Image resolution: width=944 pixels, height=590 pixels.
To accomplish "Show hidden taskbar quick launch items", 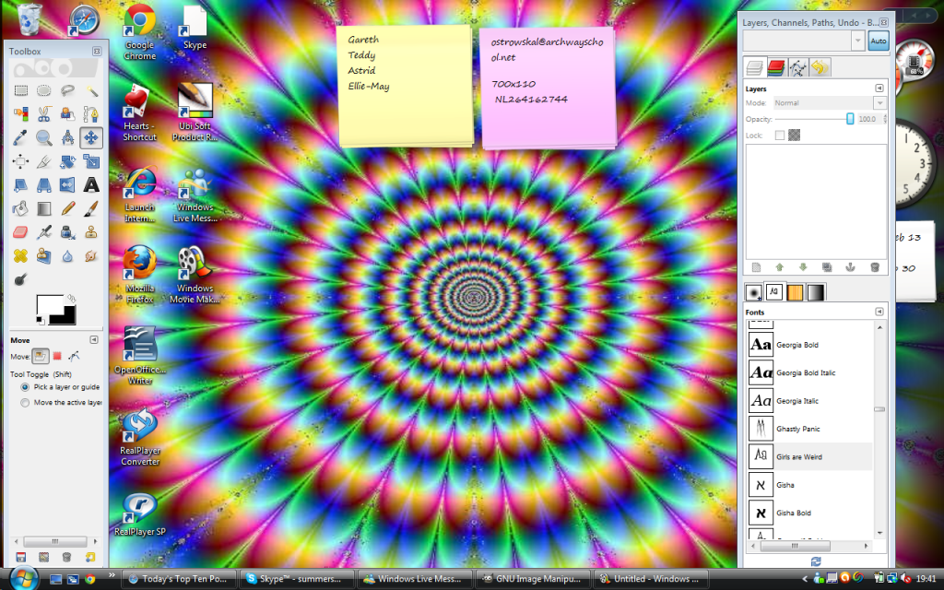I will [x=112, y=574].
